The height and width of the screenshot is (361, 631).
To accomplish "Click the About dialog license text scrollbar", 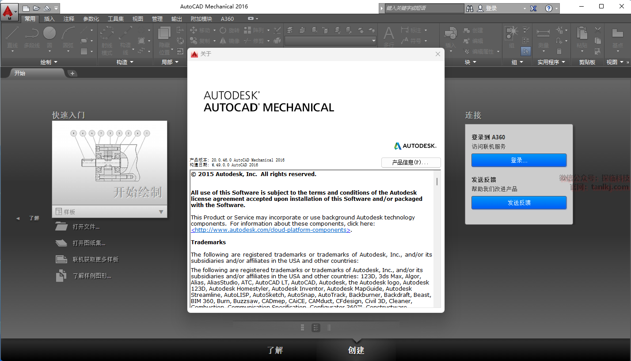I will (x=437, y=181).
